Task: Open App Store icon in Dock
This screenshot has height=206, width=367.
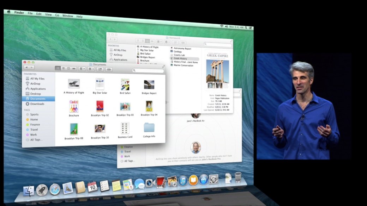Action: [x=204, y=180]
